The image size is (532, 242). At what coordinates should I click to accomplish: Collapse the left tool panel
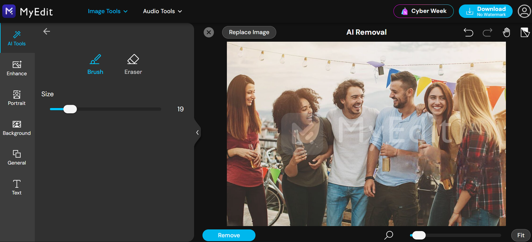197,132
